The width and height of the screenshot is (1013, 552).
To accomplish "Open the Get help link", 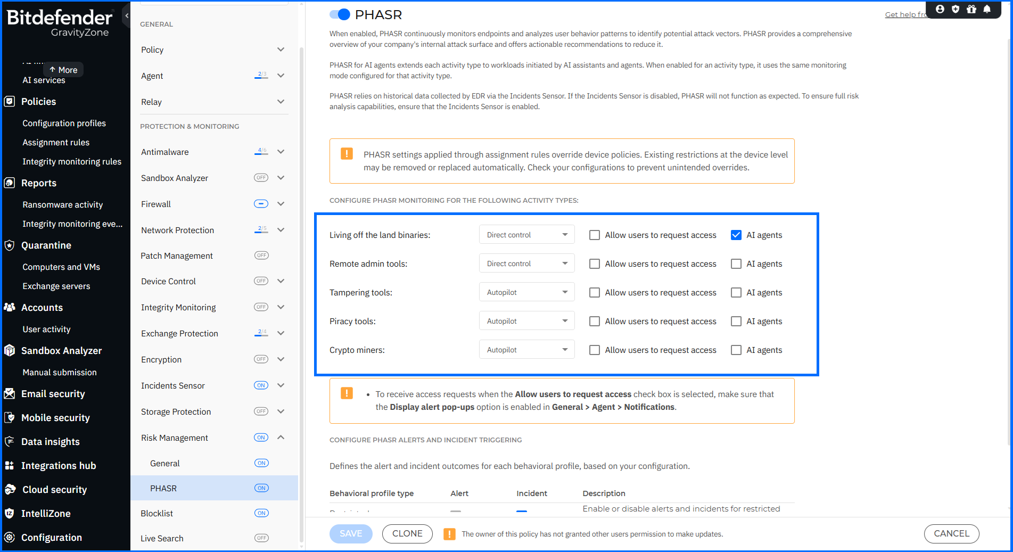I will (905, 14).
